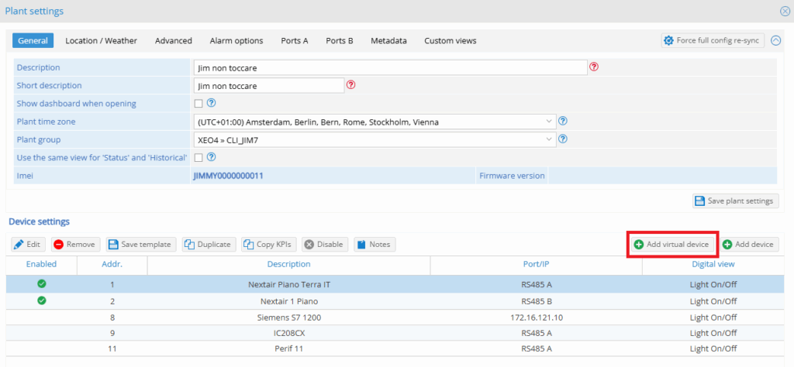Viewport: 794px width, 367px height.
Task: Sort devices by Port/IP column header
Action: pyautogui.click(x=537, y=264)
